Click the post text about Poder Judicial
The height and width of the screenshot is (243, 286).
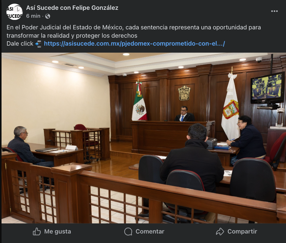coord(134,31)
